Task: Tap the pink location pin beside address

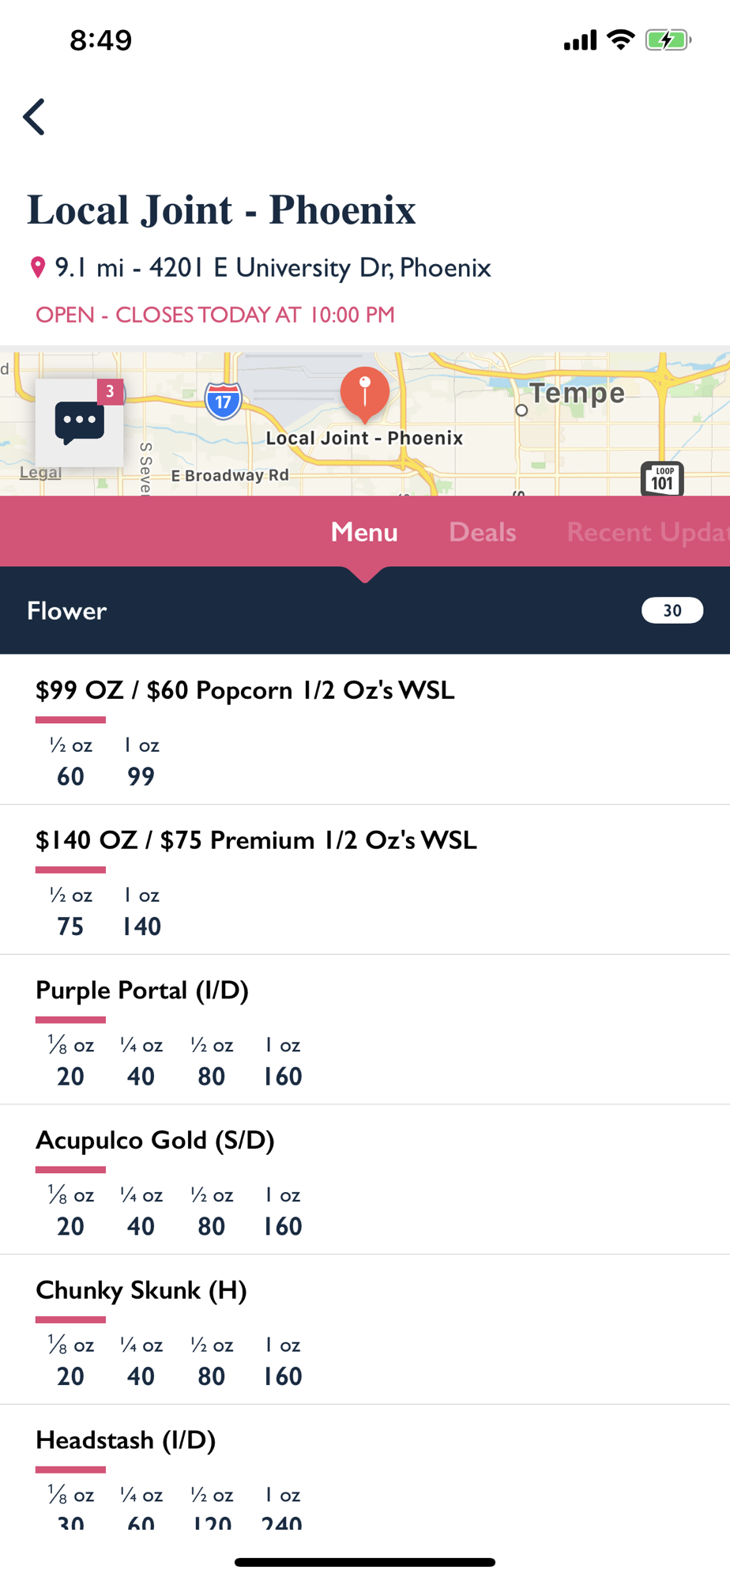Action: [37, 268]
